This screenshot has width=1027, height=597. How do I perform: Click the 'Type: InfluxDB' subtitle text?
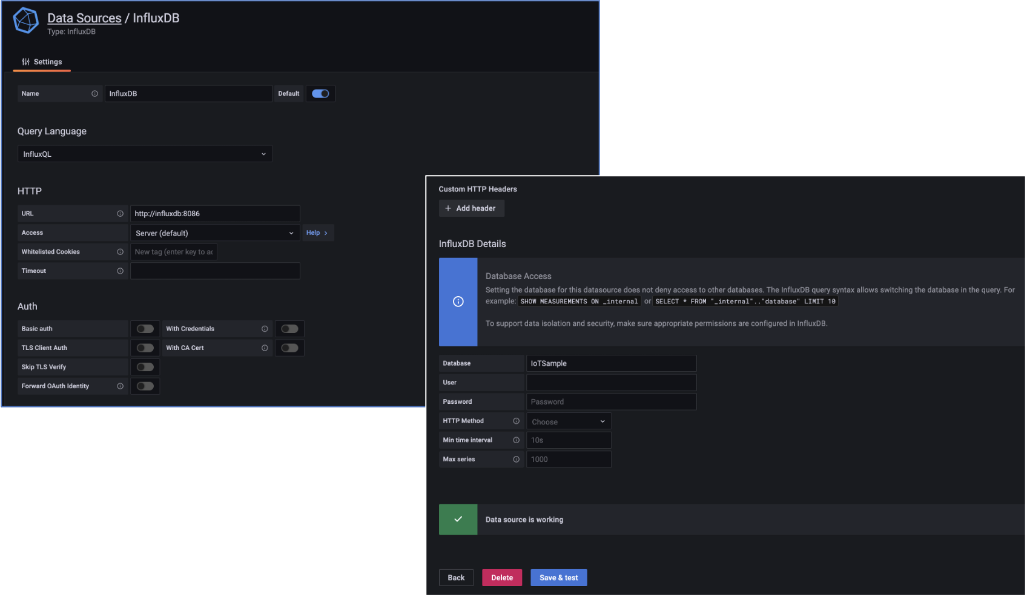pos(71,31)
